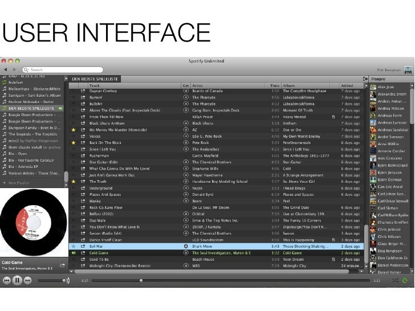Open album Cold Game link in tracklist
415x311 pixels.
[x=292, y=253]
